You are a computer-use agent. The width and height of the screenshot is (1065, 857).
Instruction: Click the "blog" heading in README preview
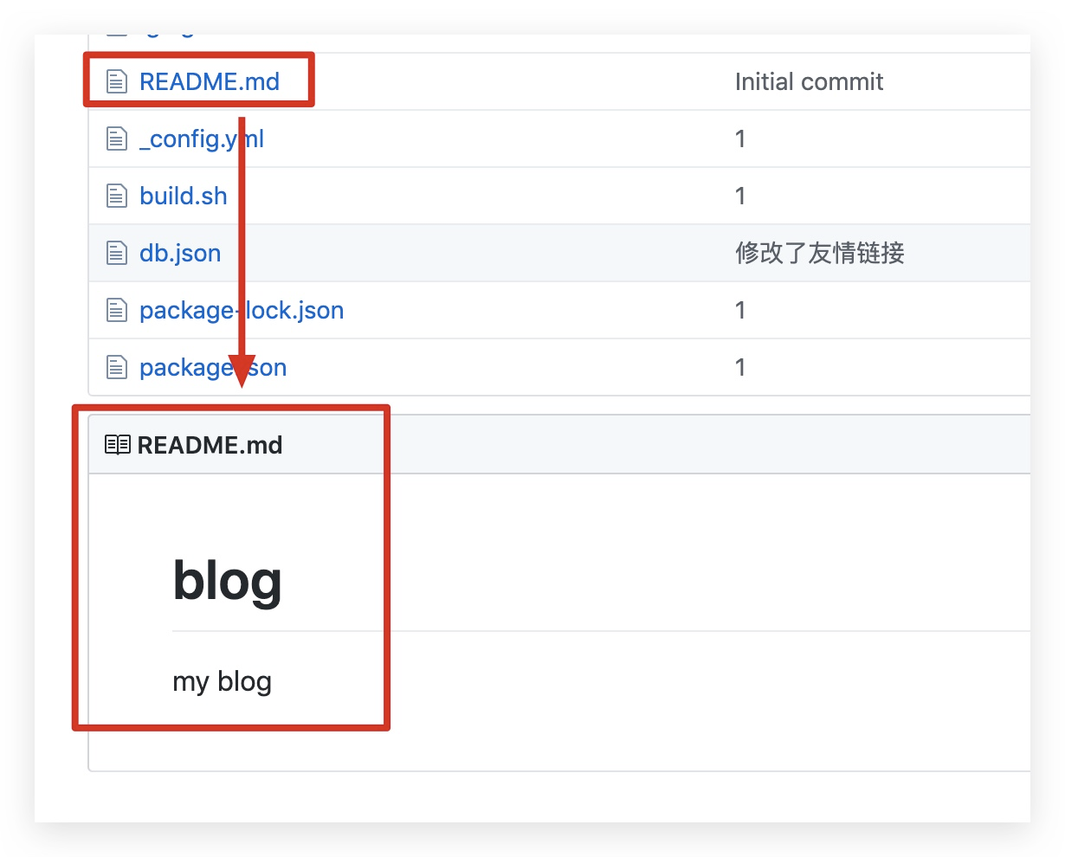(x=227, y=580)
